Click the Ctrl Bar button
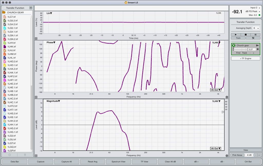This screenshot has width=263, height=166. [248, 161]
